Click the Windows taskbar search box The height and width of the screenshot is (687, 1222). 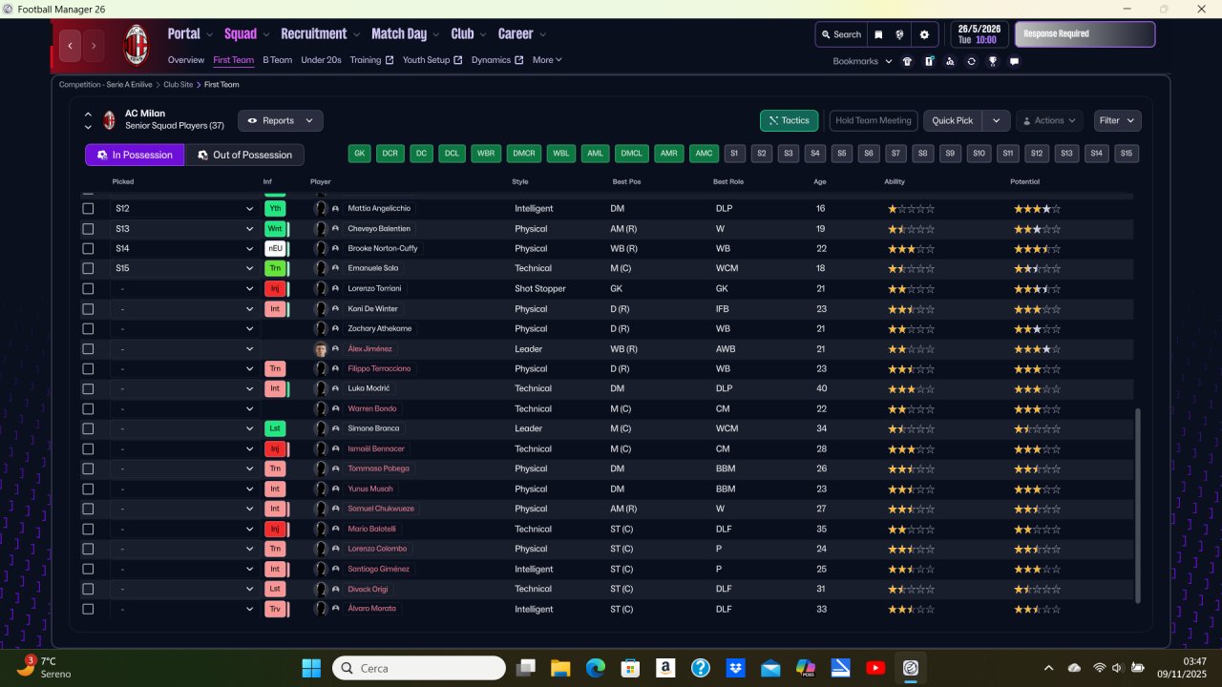pos(419,668)
